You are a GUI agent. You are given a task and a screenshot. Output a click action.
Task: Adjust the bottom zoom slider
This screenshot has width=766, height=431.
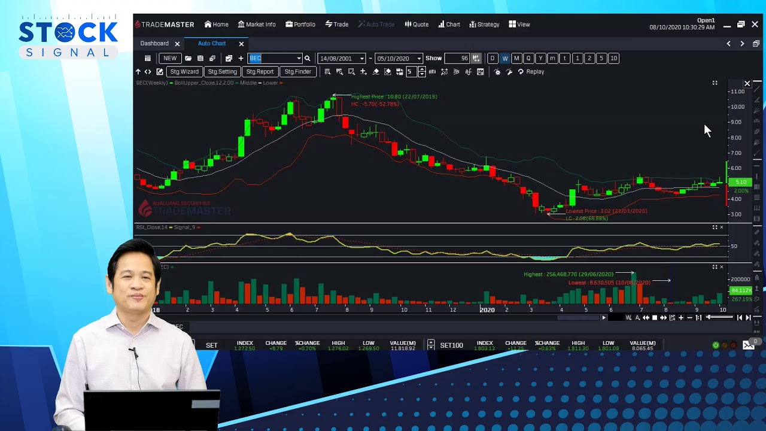(719, 317)
